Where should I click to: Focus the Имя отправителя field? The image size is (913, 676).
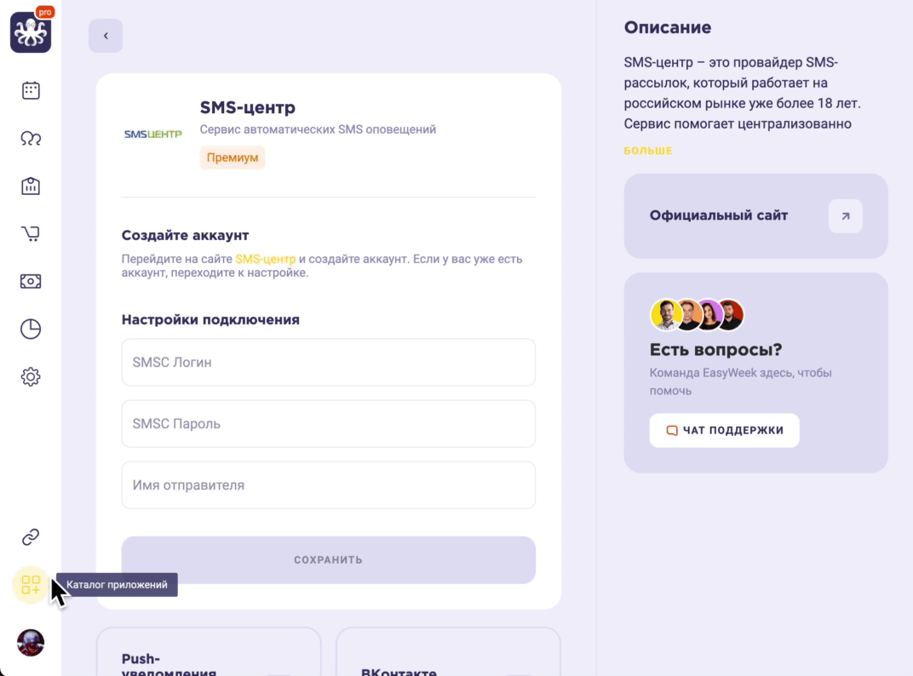tap(329, 485)
